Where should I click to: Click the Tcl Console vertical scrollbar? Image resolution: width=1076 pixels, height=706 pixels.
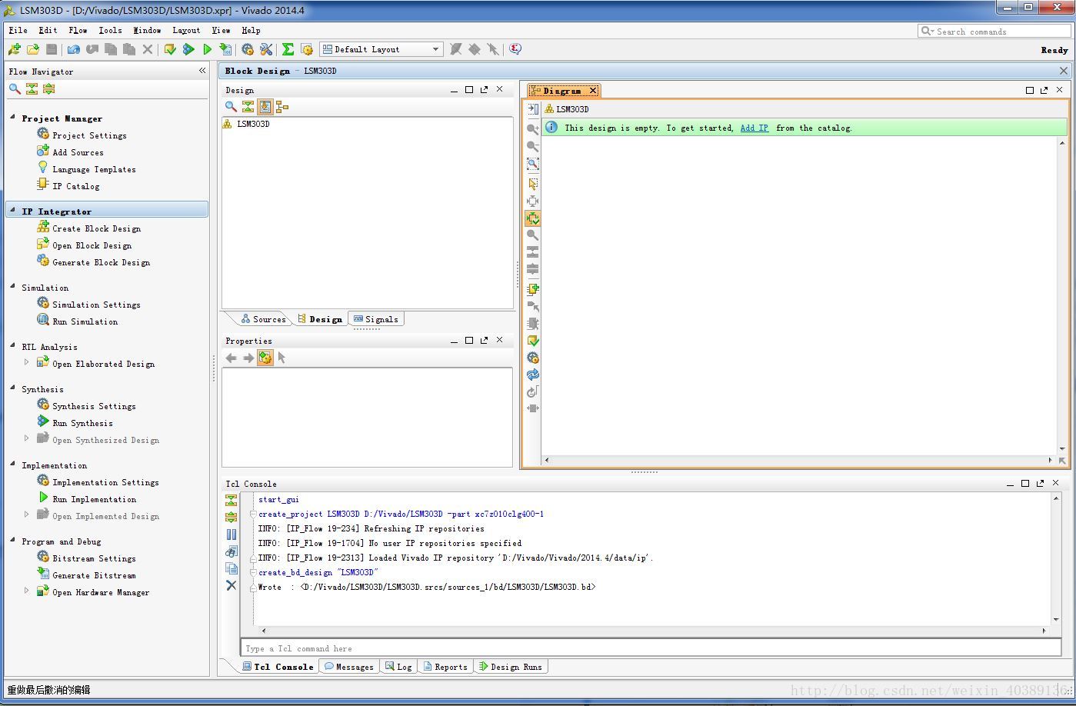click(x=1057, y=558)
